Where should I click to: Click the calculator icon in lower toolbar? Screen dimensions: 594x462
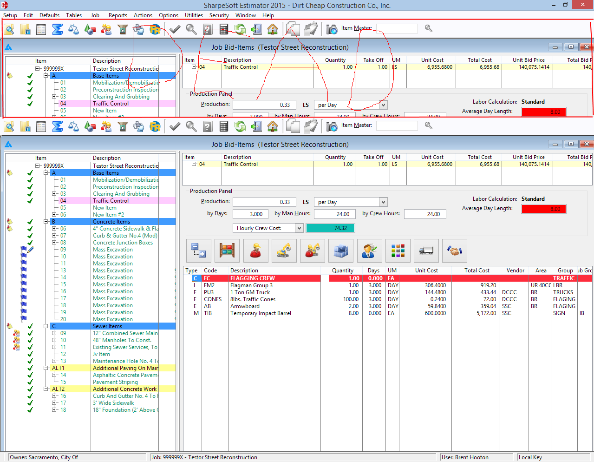coord(224,126)
